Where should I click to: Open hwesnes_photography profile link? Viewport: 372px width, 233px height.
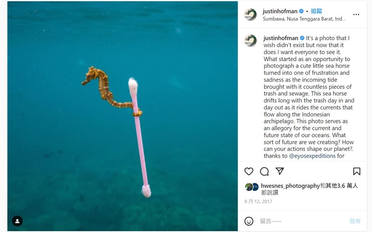click(x=290, y=186)
